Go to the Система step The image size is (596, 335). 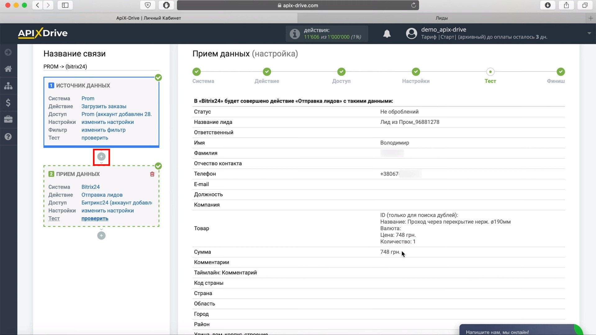click(203, 76)
